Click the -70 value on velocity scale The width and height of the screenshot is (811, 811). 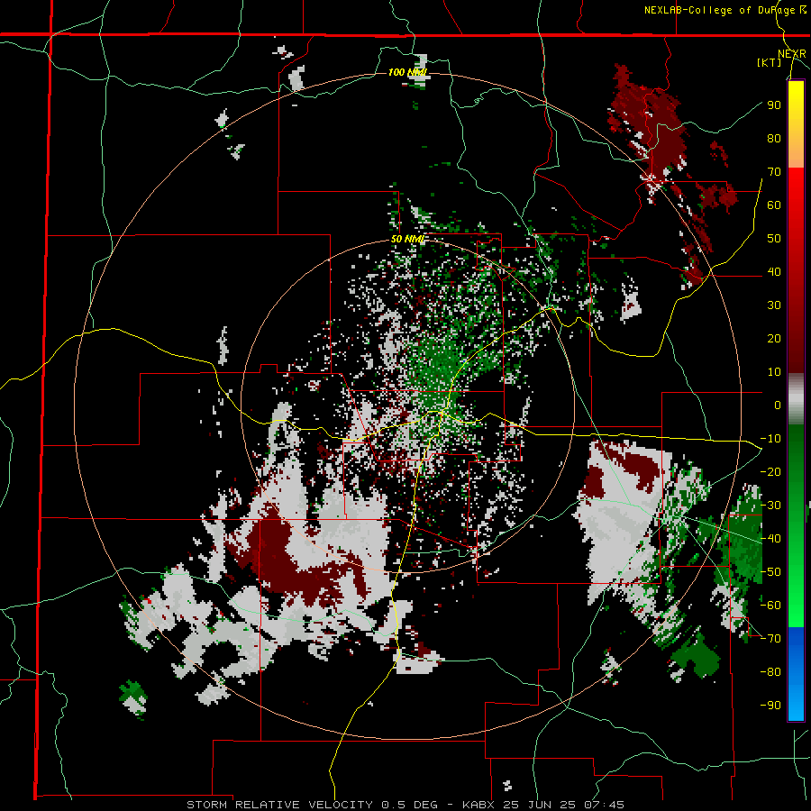point(770,639)
